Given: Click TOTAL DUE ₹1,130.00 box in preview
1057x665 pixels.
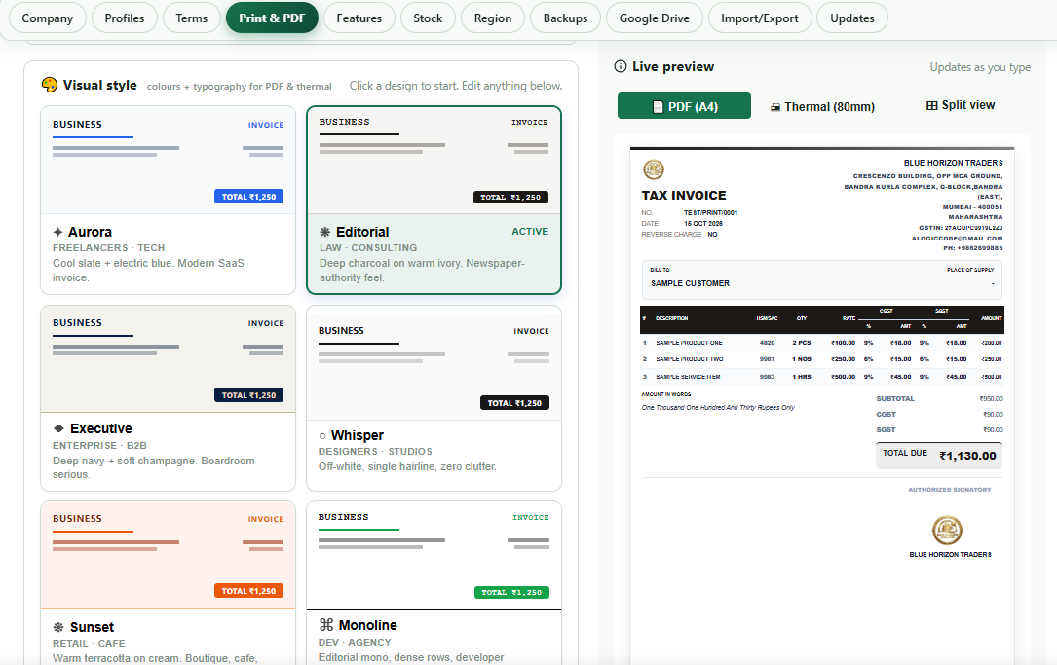Looking at the screenshot, I should coord(939,455).
